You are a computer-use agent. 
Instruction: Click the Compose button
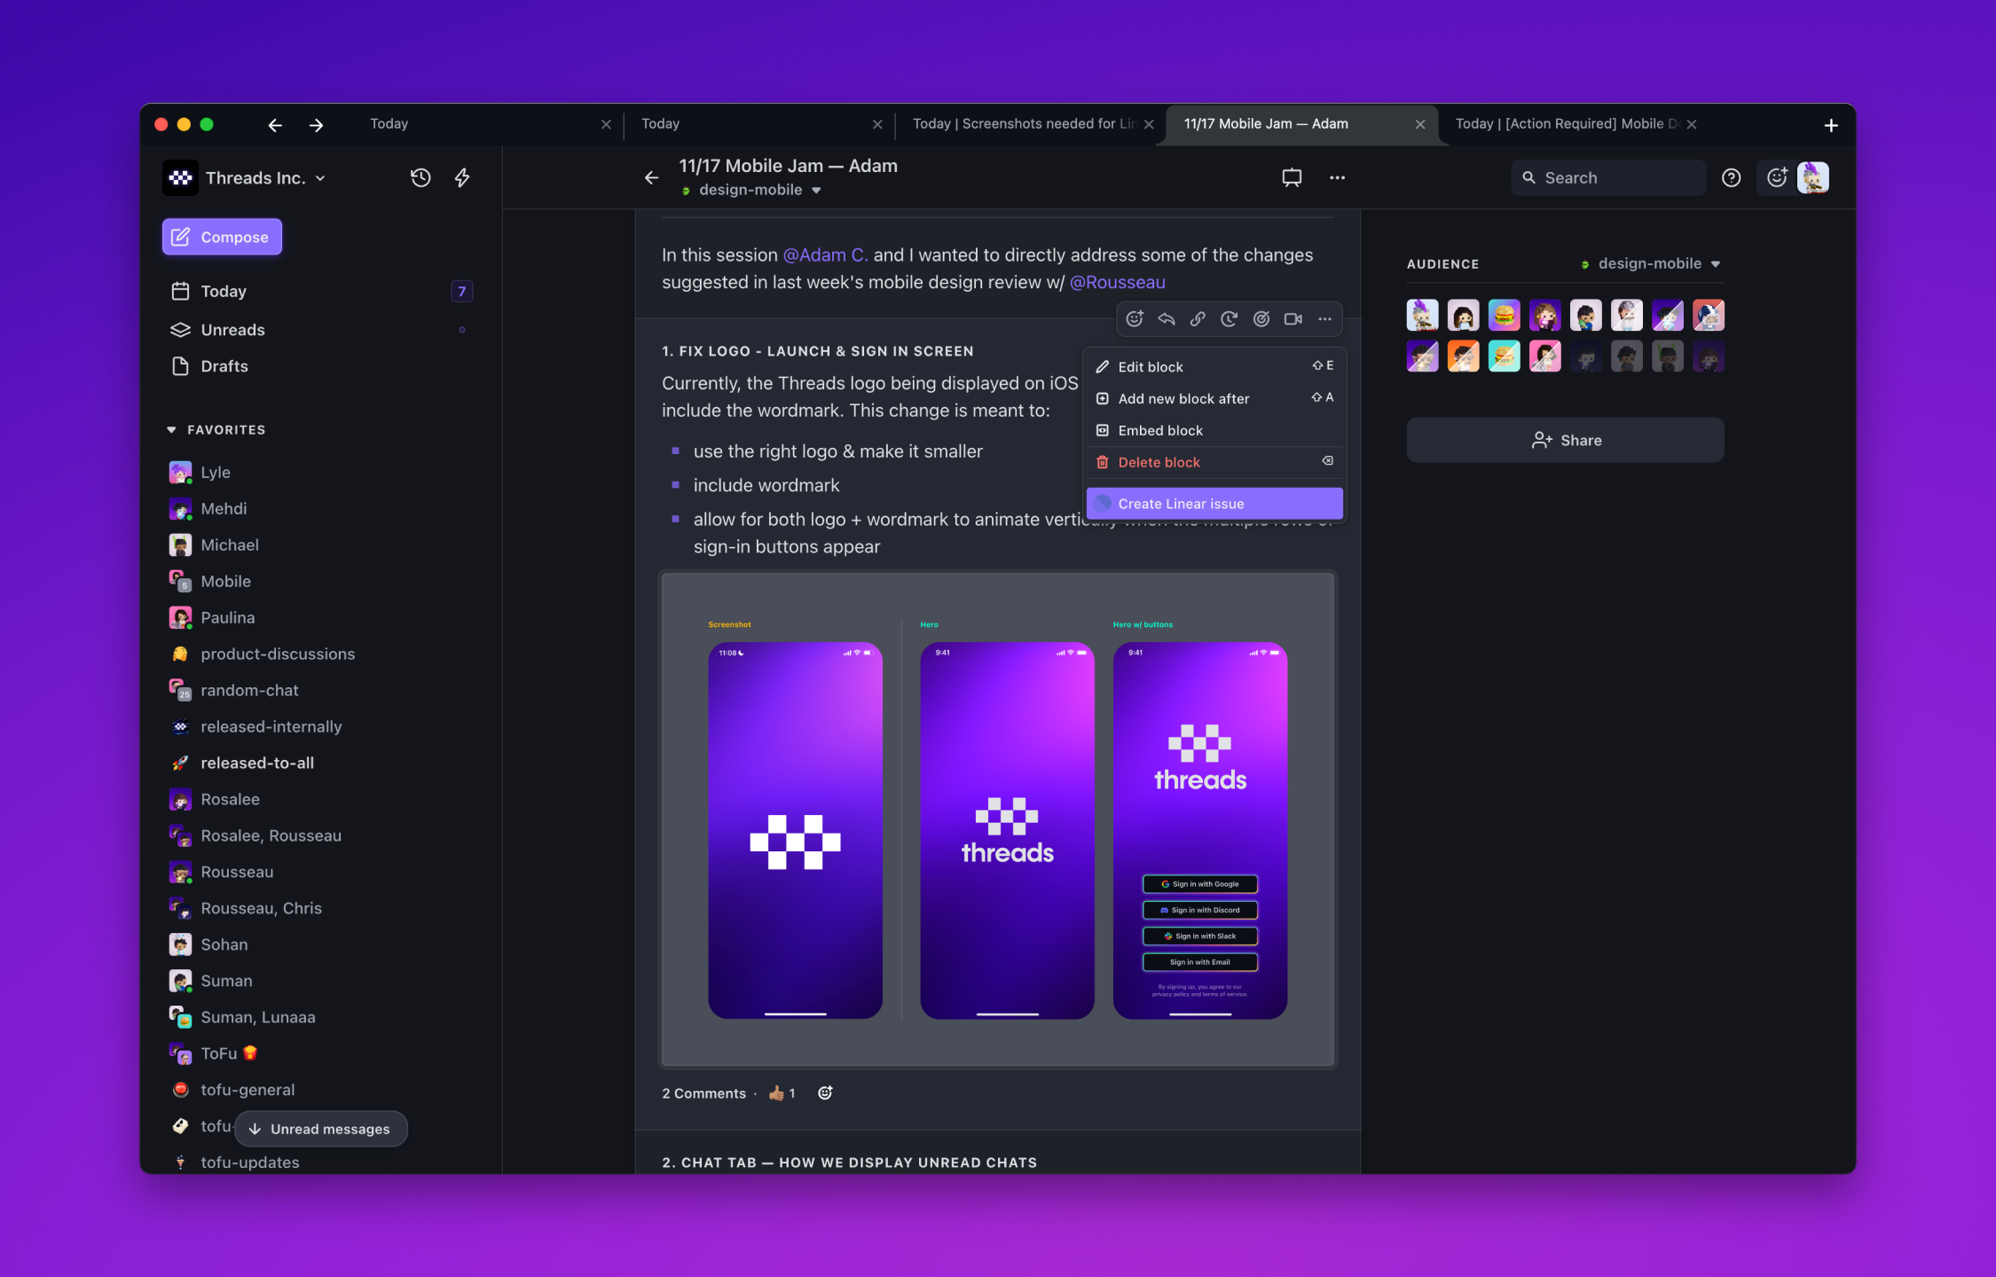point(220,234)
